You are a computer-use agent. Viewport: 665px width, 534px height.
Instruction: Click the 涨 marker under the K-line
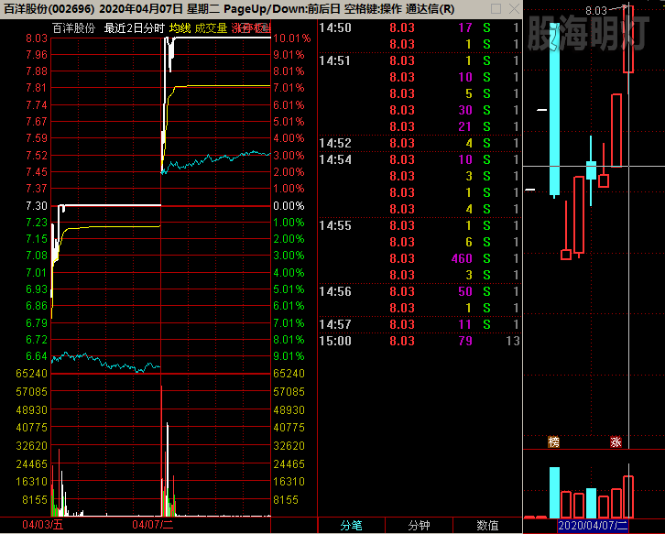pyautogui.click(x=616, y=442)
